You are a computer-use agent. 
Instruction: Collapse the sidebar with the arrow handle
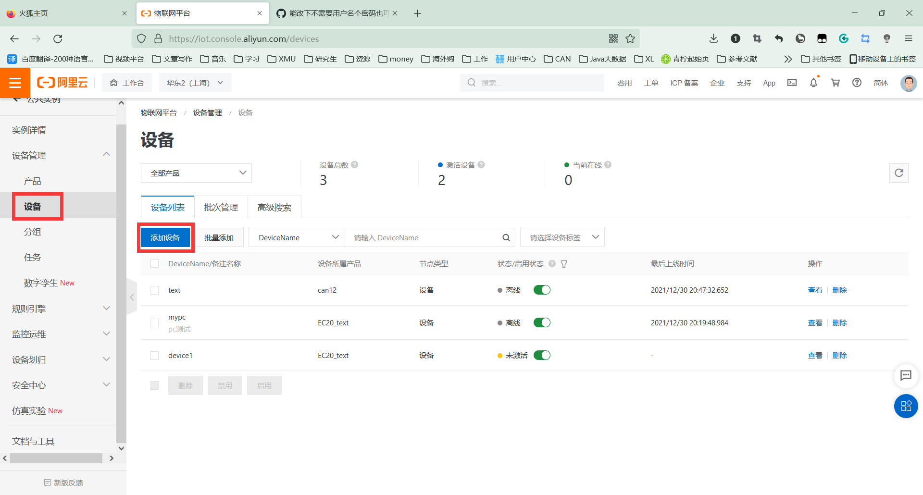(132, 297)
